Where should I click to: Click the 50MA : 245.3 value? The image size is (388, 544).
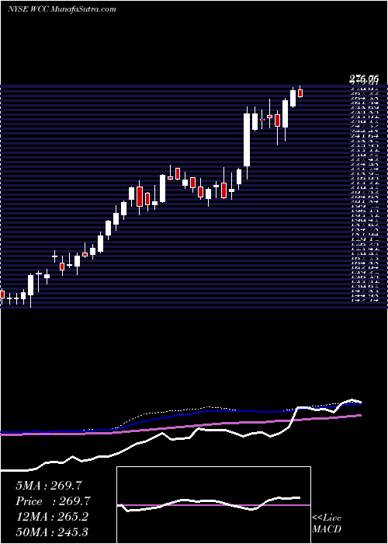tap(52, 532)
